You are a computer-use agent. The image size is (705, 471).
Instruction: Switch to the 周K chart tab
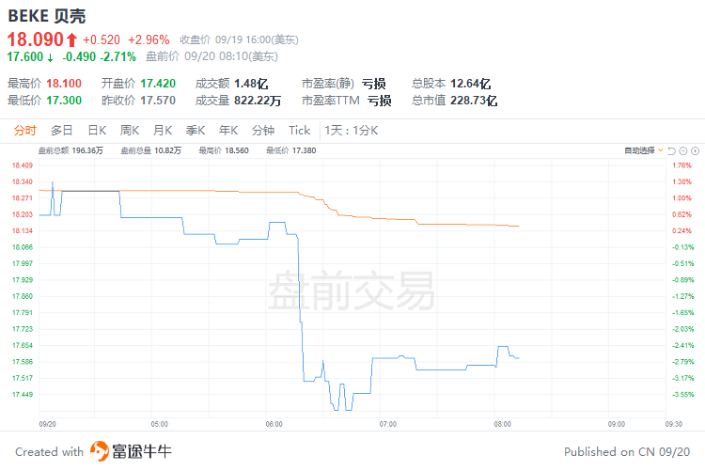click(130, 131)
